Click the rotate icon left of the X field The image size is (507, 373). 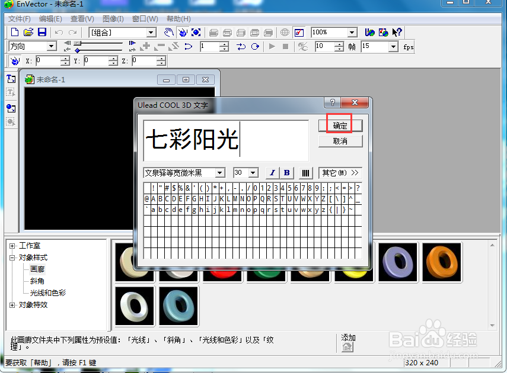tap(15, 61)
